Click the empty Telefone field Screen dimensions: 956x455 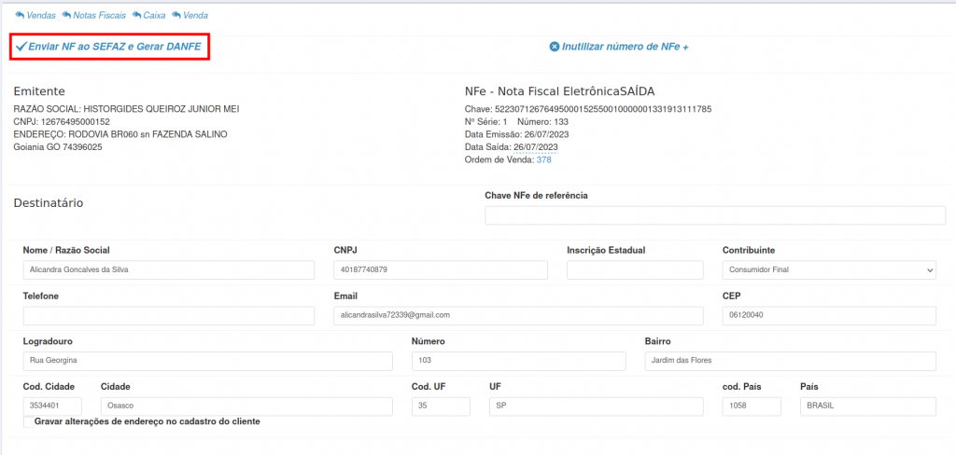(x=169, y=315)
